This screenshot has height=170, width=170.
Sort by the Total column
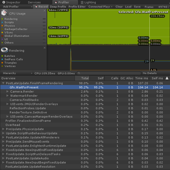tap(82, 78)
